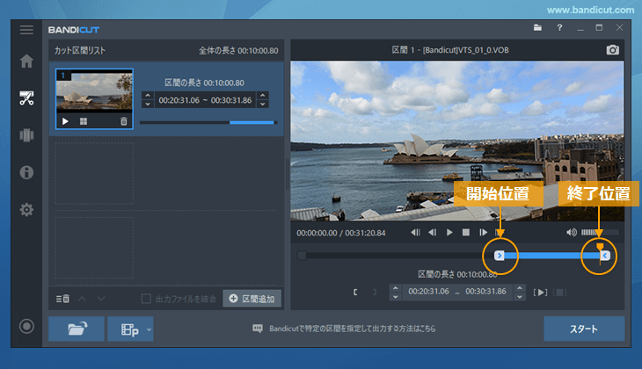This screenshot has width=642, height=369.
Task: Click the スタート button
Action: (584, 329)
